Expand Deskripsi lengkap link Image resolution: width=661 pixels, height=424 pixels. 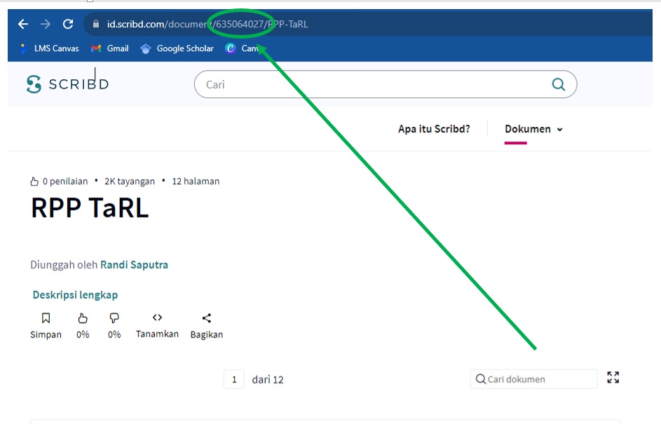point(75,295)
